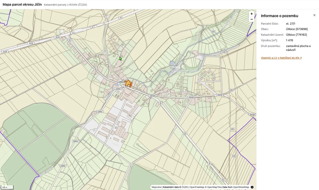Open the OpenStreetMap attribution link

point(241,187)
